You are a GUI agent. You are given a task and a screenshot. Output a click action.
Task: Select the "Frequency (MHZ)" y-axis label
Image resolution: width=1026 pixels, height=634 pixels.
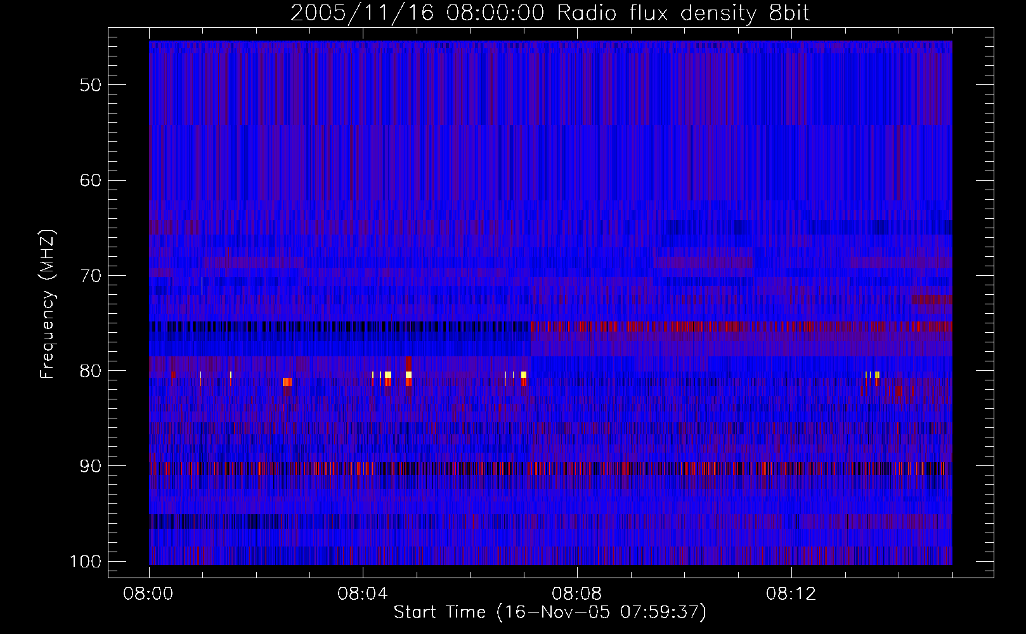[48, 304]
